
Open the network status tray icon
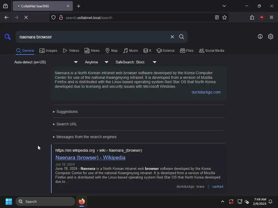[240, 201]
